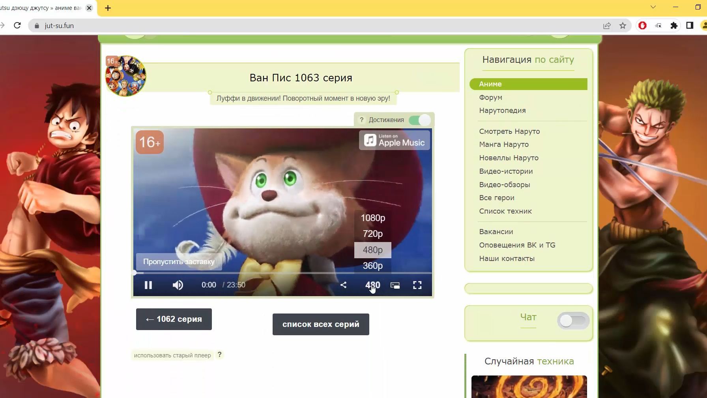Image resolution: width=707 pixels, height=398 pixels.
Task: Click the episode subtitle Луффи в движении
Action: tap(303, 98)
